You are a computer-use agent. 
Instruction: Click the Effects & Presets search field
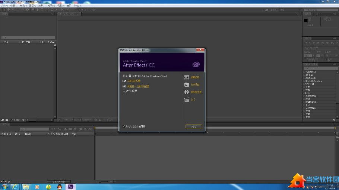(x=321, y=68)
